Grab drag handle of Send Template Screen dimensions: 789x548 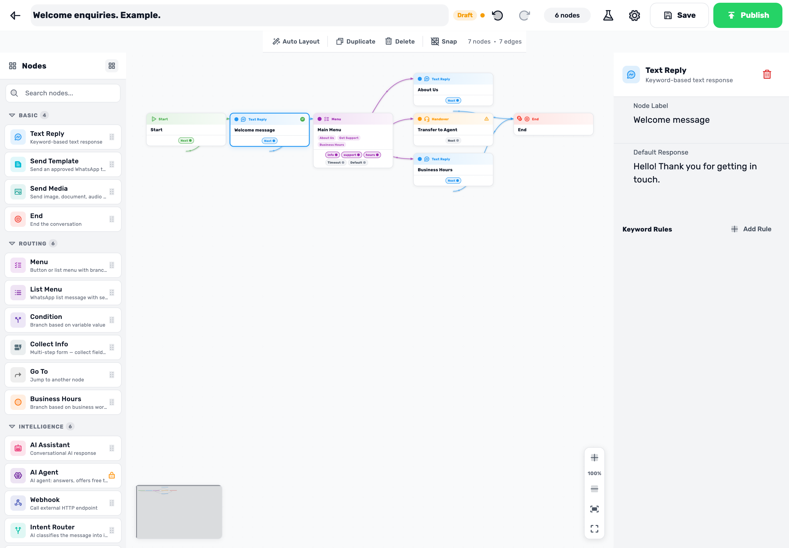click(x=112, y=164)
